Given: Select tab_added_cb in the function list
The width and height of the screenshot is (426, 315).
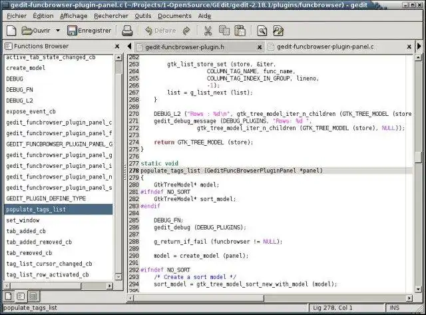Looking at the screenshot, I should pyautogui.click(x=59, y=231).
